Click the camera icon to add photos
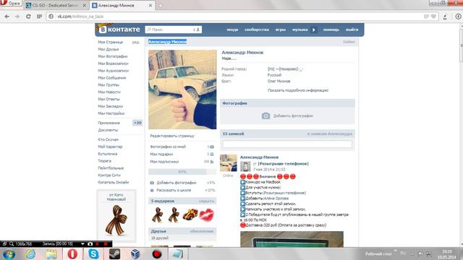 click(266, 116)
